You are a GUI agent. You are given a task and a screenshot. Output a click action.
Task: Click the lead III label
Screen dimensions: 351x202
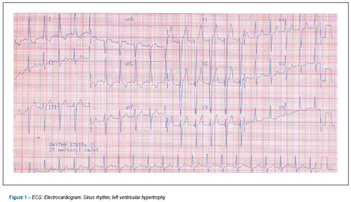[x=52, y=107]
